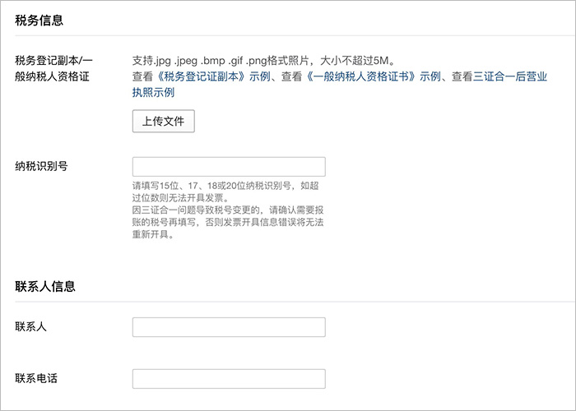Click the divider line under 税务信息

(x=288, y=35)
